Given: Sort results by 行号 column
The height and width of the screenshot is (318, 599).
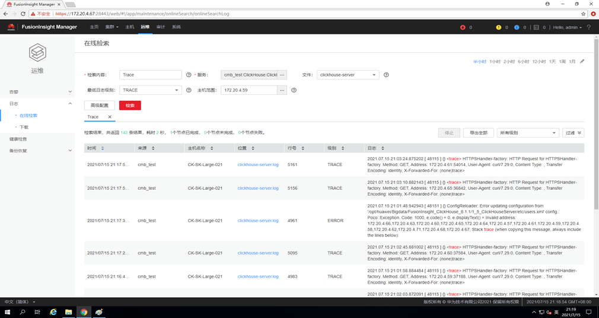Looking at the screenshot, I should (x=302, y=148).
